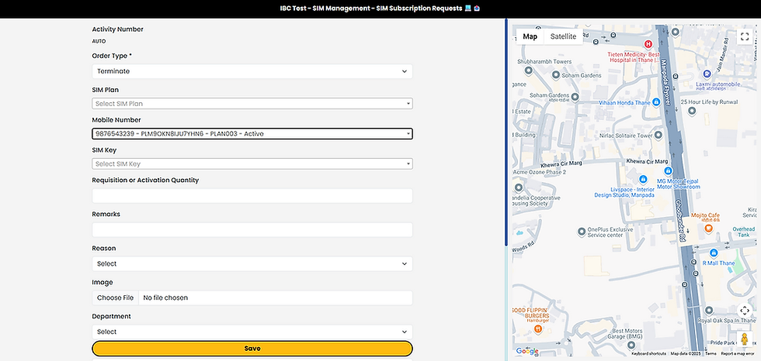Image resolution: width=761 pixels, height=361 pixels.
Task: Open the Order Type dropdown showing Terminate
Action: [x=252, y=71]
